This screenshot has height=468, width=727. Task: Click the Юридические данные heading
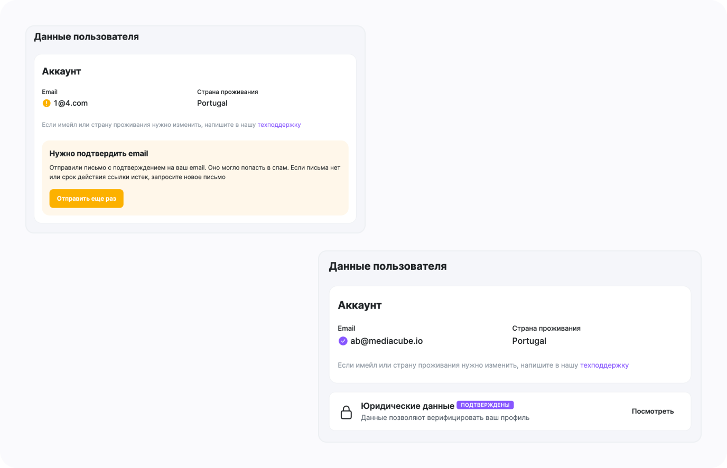(x=407, y=406)
